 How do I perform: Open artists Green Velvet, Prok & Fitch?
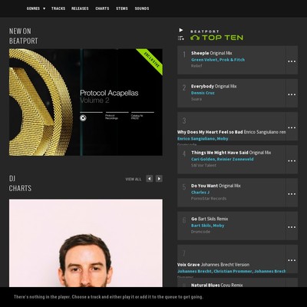(218, 60)
